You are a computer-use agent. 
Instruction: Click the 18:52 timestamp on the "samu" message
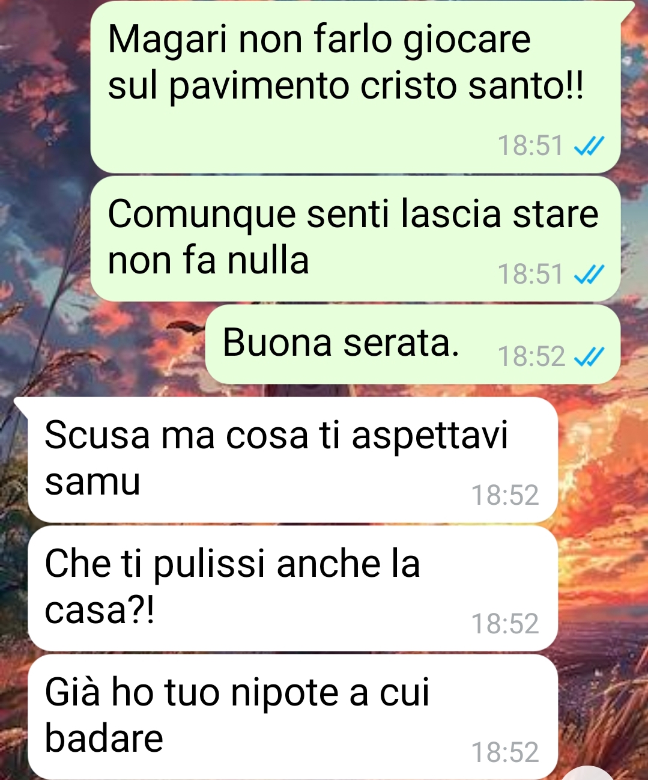pyautogui.click(x=505, y=495)
